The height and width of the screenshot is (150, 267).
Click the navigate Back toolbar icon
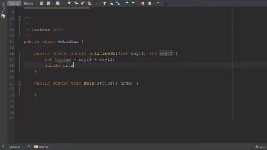48,3
